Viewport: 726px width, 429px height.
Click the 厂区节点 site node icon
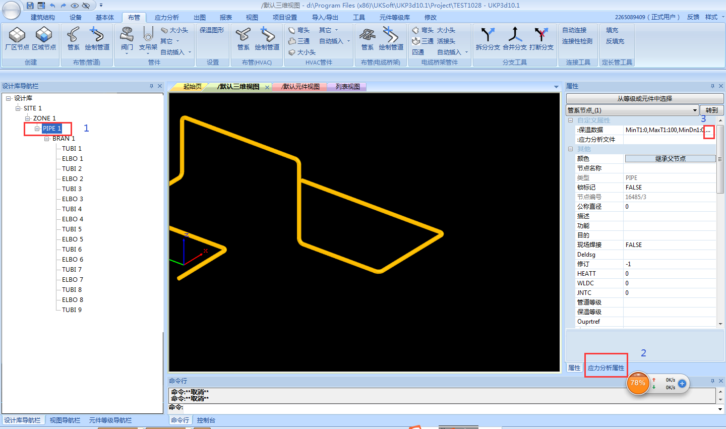(x=17, y=35)
